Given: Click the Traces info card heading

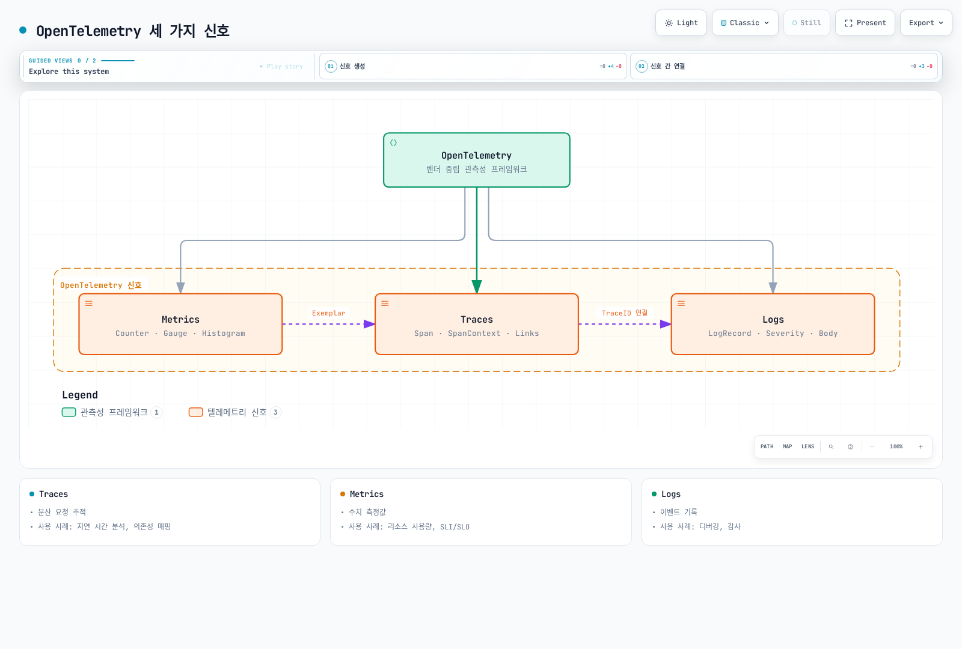Looking at the screenshot, I should pyautogui.click(x=54, y=494).
